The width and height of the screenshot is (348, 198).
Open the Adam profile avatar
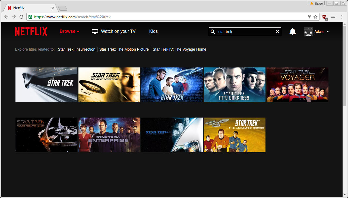(x=308, y=32)
